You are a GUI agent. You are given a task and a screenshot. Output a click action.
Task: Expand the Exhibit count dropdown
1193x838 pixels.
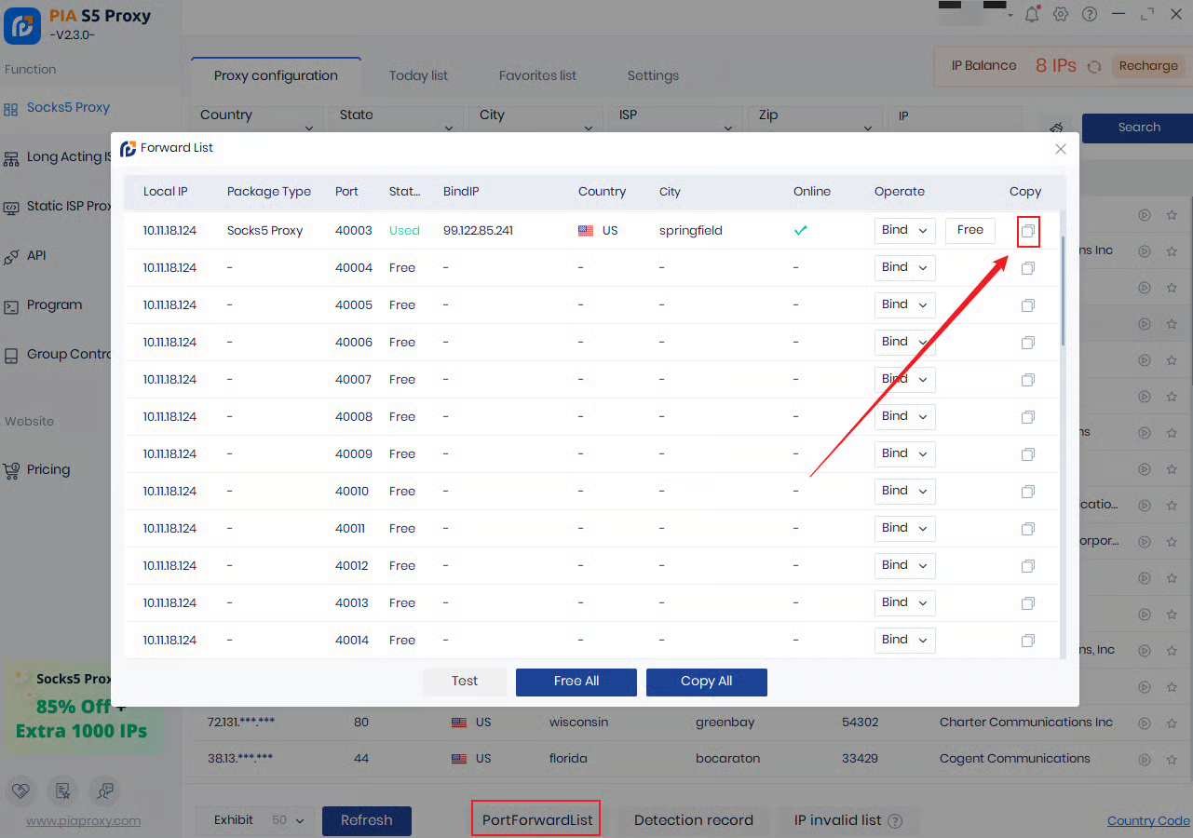click(x=289, y=820)
